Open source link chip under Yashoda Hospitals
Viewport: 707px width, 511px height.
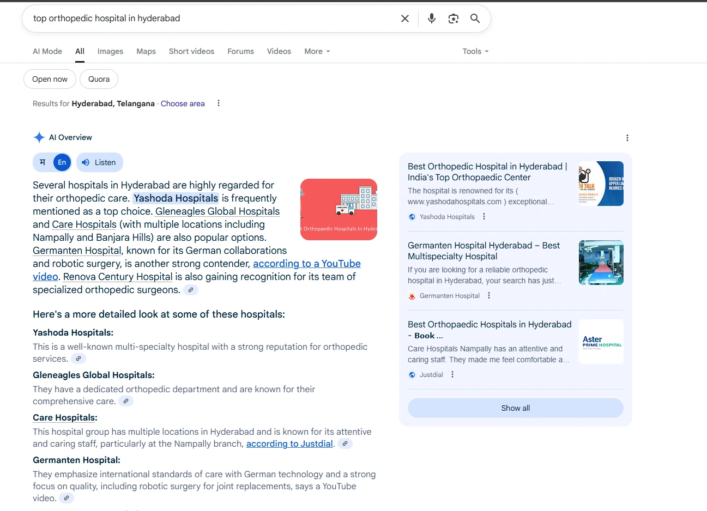click(x=78, y=358)
